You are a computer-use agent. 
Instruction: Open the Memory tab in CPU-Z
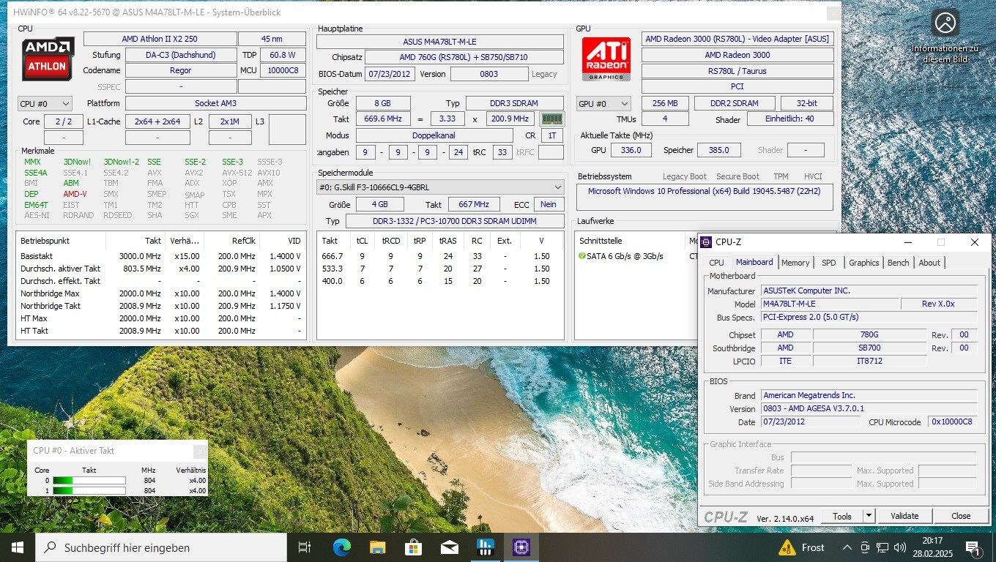click(x=795, y=263)
